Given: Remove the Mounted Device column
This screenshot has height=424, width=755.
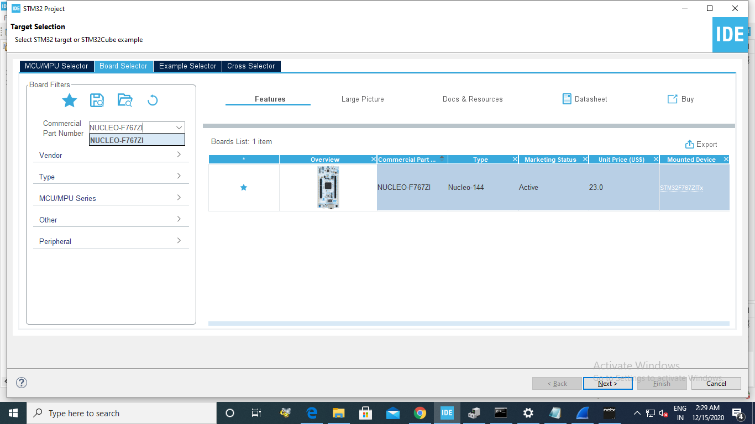Looking at the screenshot, I should coord(726,160).
